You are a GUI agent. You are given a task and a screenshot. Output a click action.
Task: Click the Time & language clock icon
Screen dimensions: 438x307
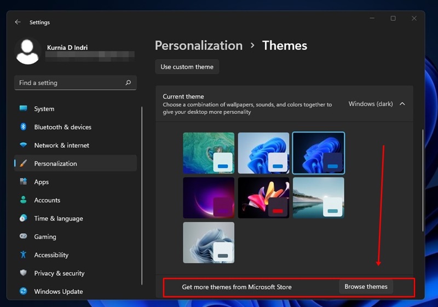coord(23,218)
